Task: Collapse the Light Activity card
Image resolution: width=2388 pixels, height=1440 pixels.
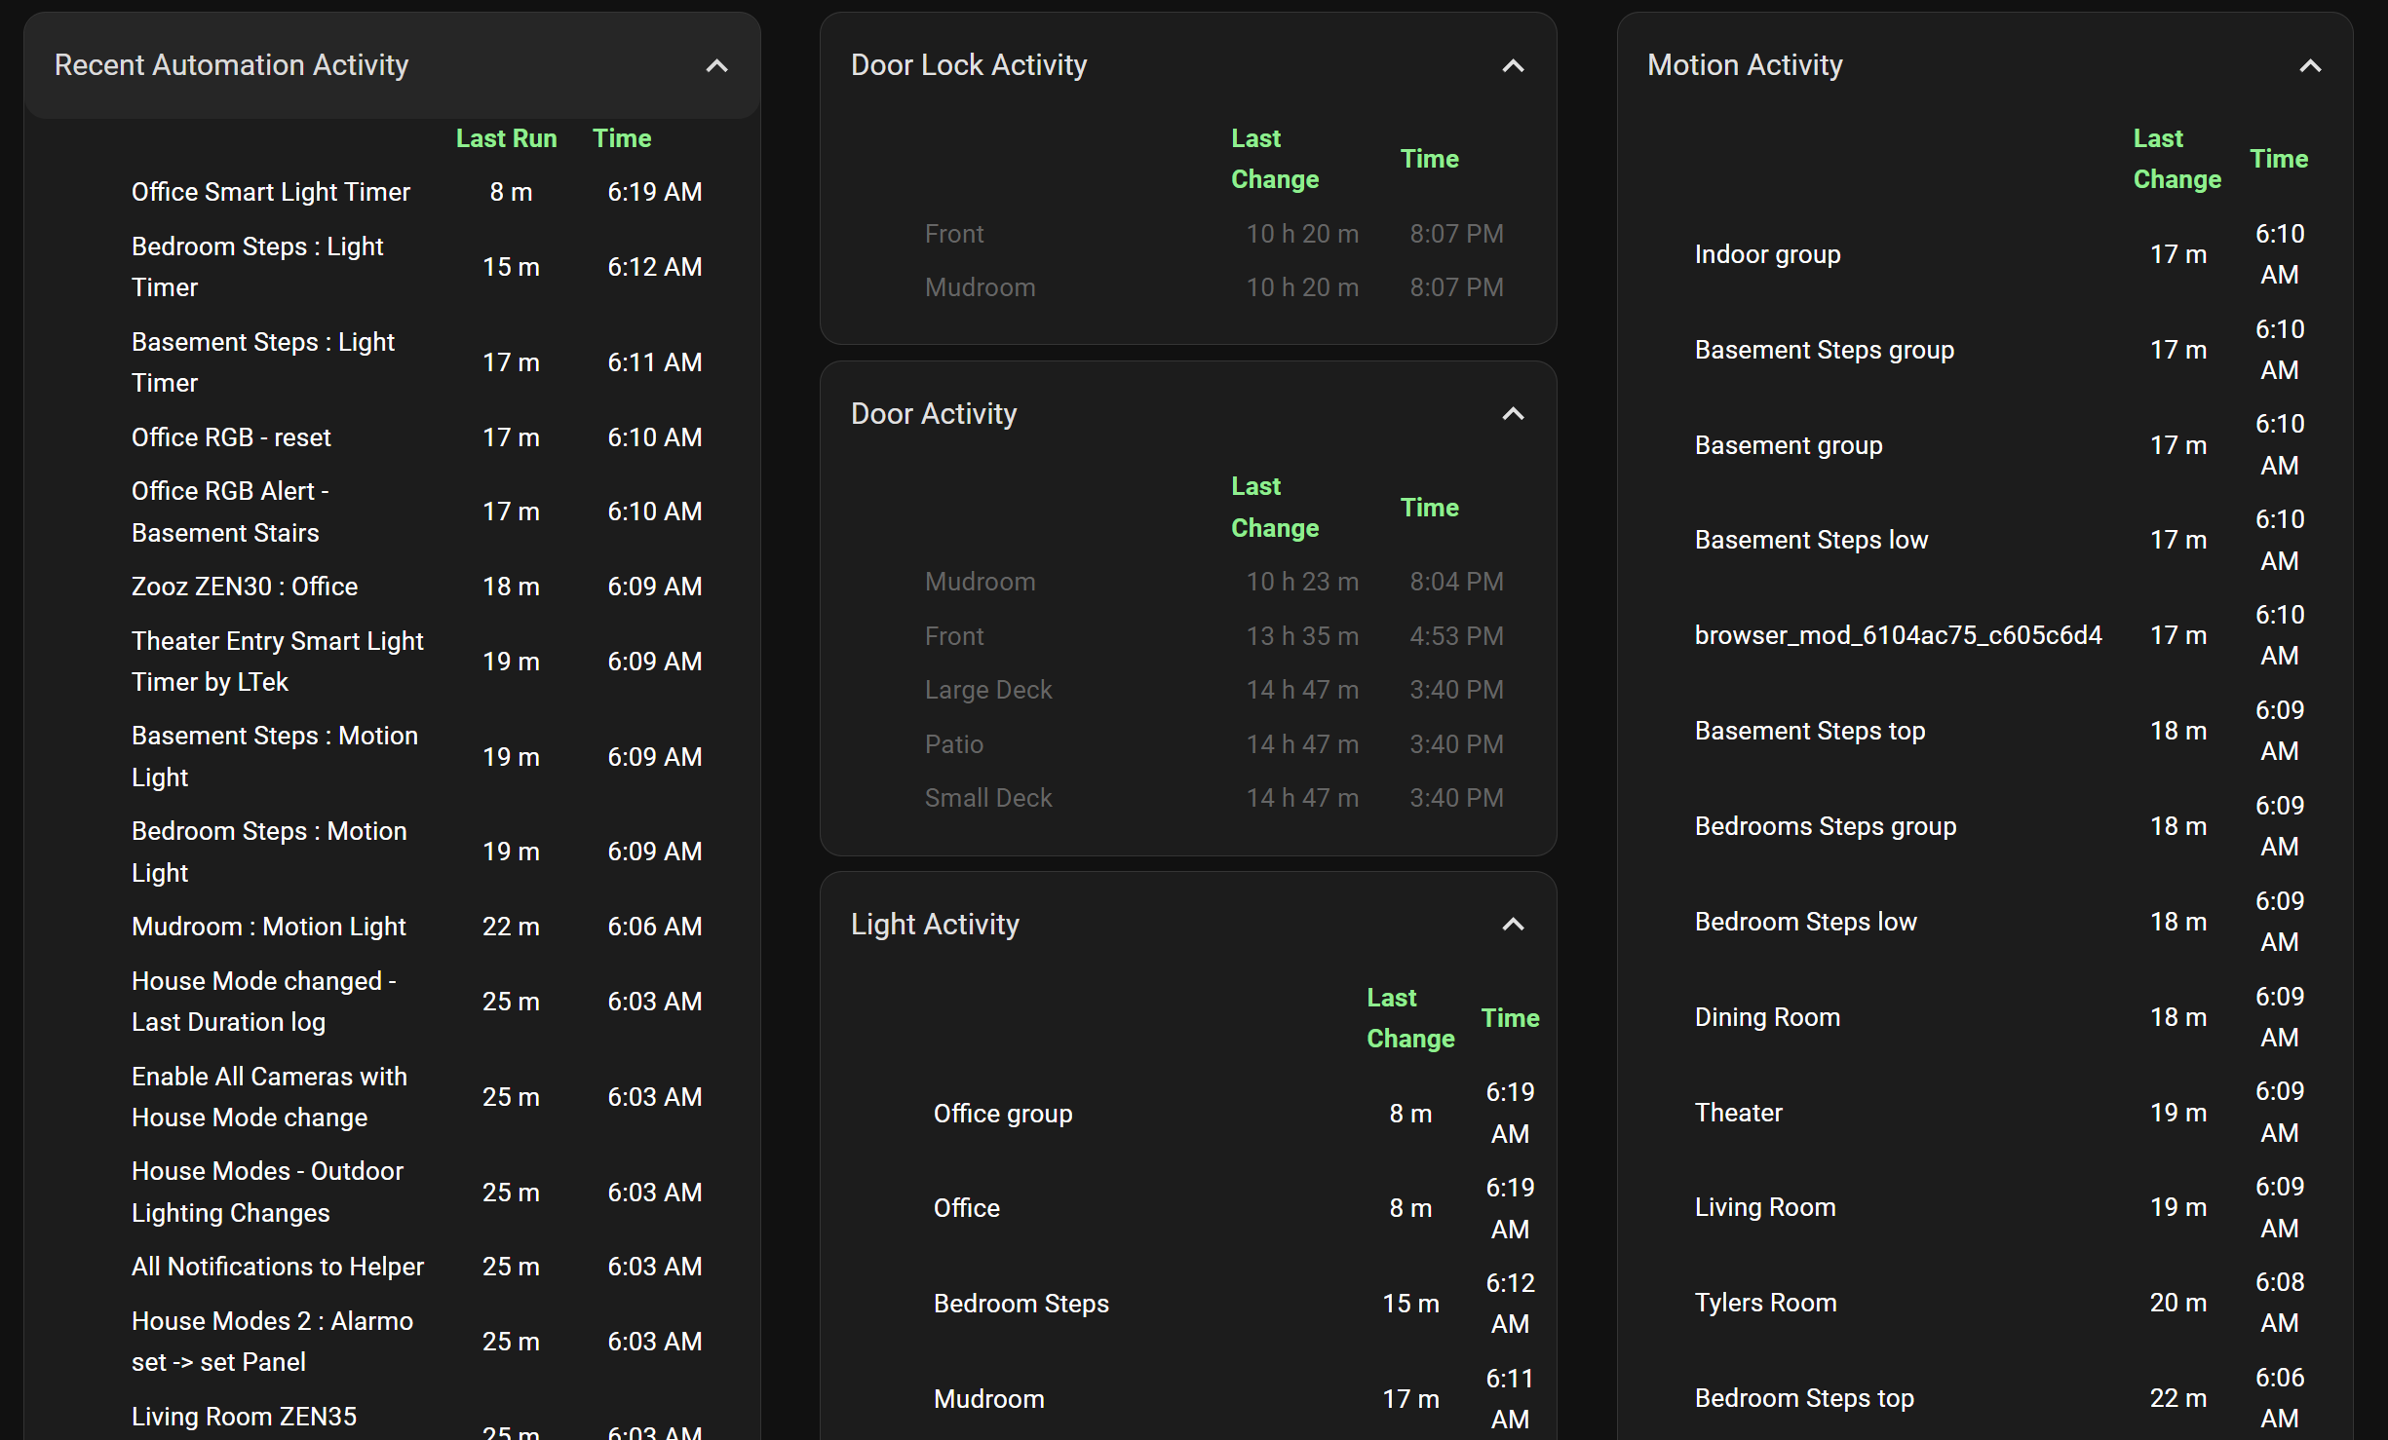Action: pyautogui.click(x=1513, y=925)
